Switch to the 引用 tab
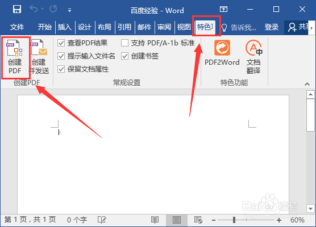316x227 pixels. click(x=124, y=27)
